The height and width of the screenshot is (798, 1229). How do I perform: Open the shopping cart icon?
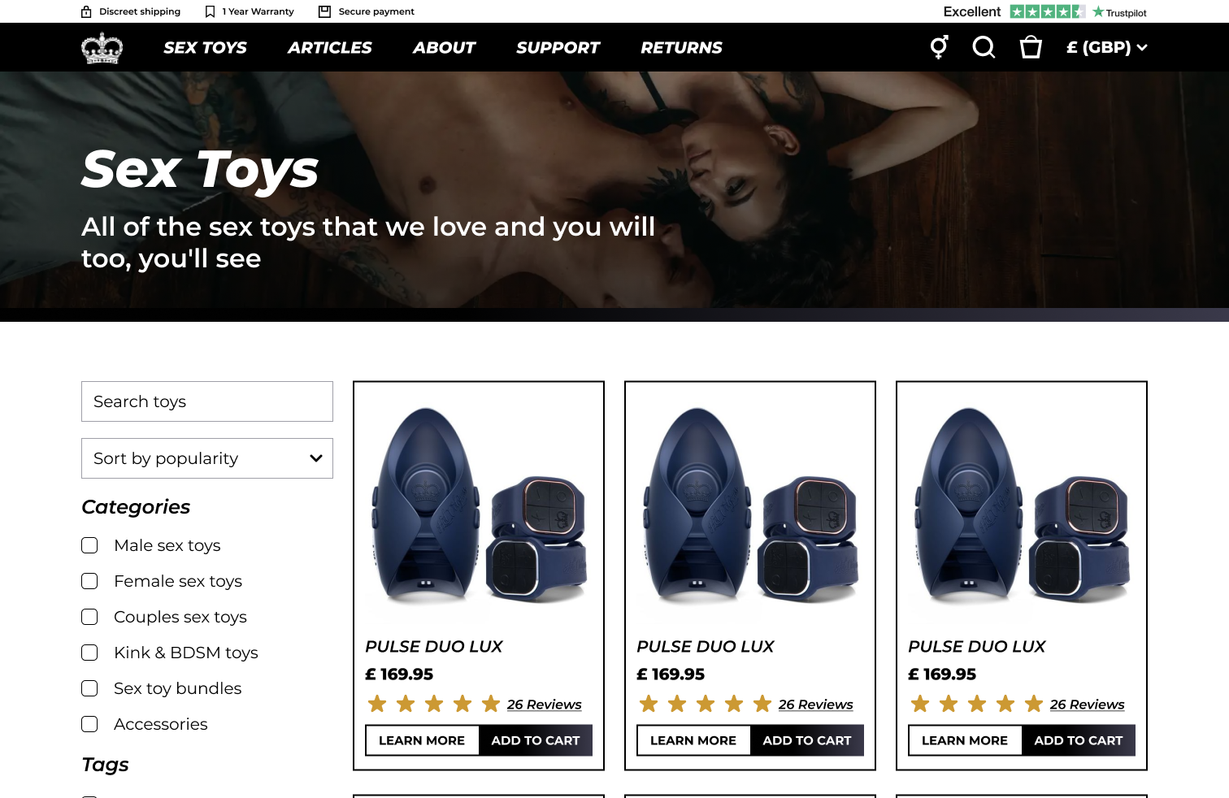click(1030, 47)
